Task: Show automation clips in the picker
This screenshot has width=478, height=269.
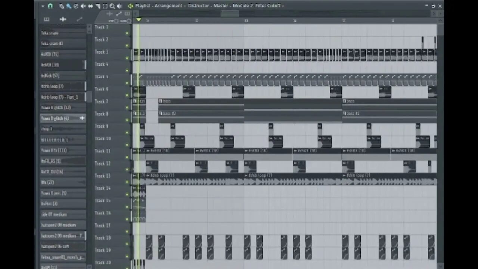Action: [x=79, y=19]
